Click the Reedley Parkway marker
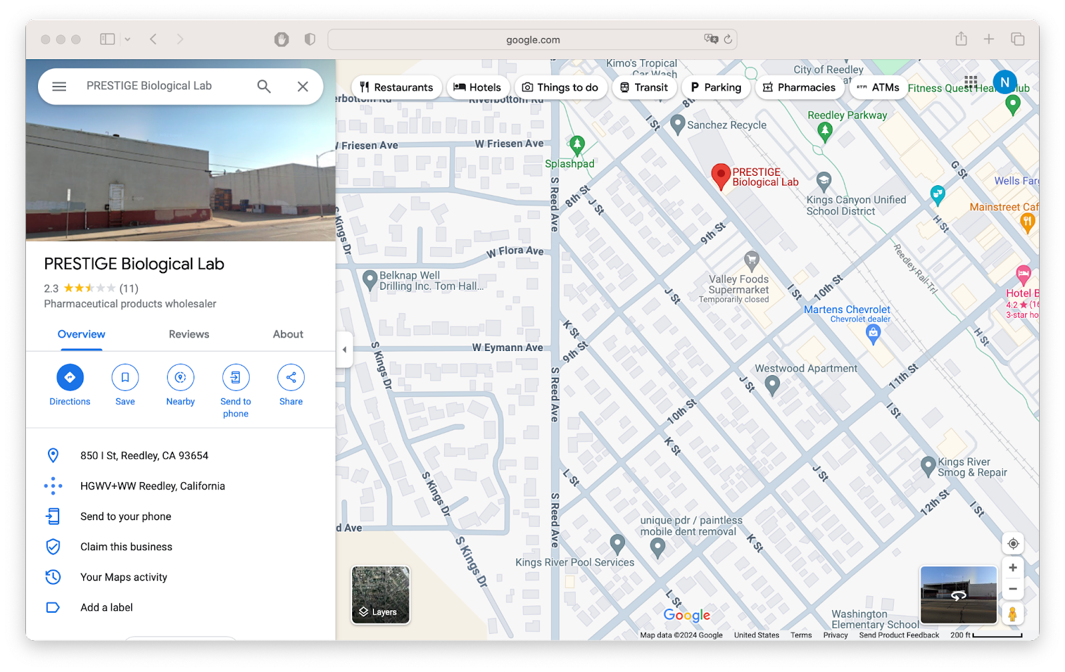The width and height of the screenshot is (1065, 672). (825, 132)
